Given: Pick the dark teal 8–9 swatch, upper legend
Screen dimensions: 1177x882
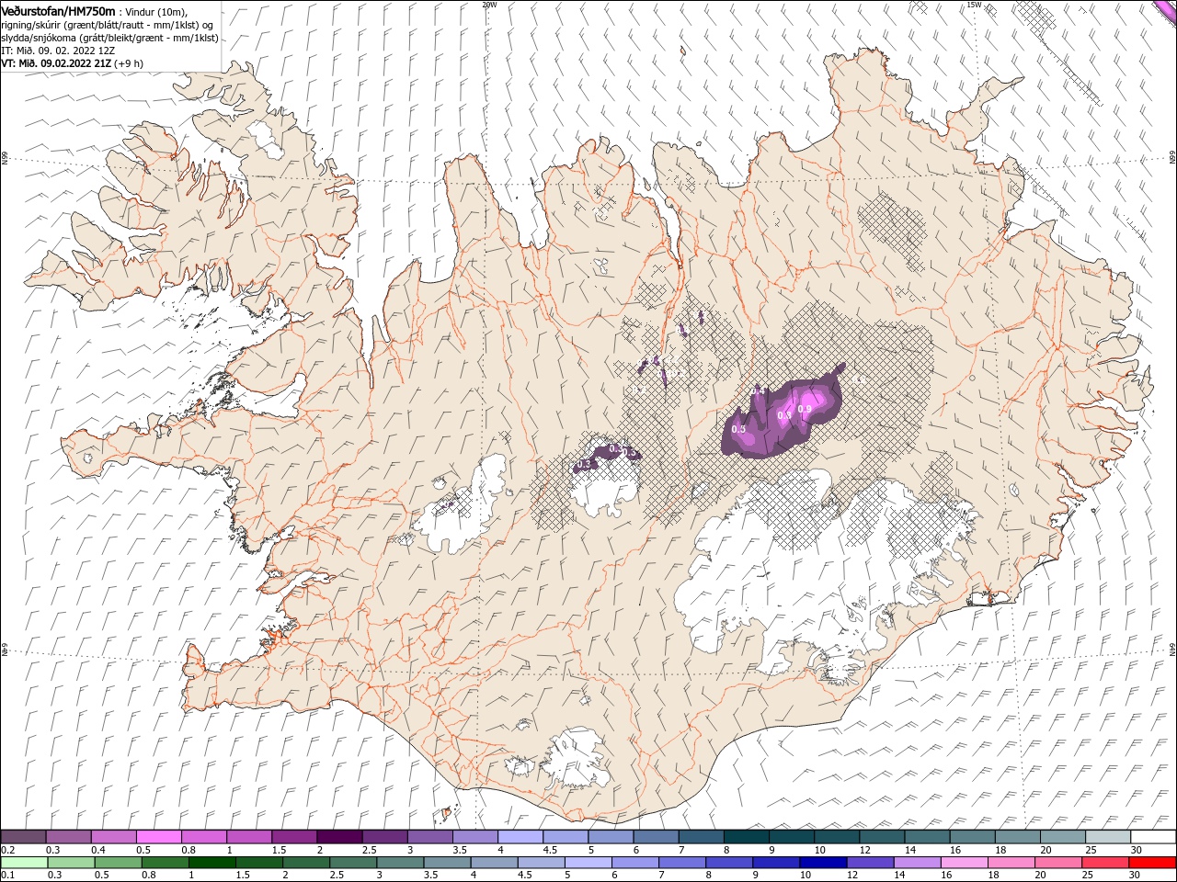Looking at the screenshot, I should [745, 837].
